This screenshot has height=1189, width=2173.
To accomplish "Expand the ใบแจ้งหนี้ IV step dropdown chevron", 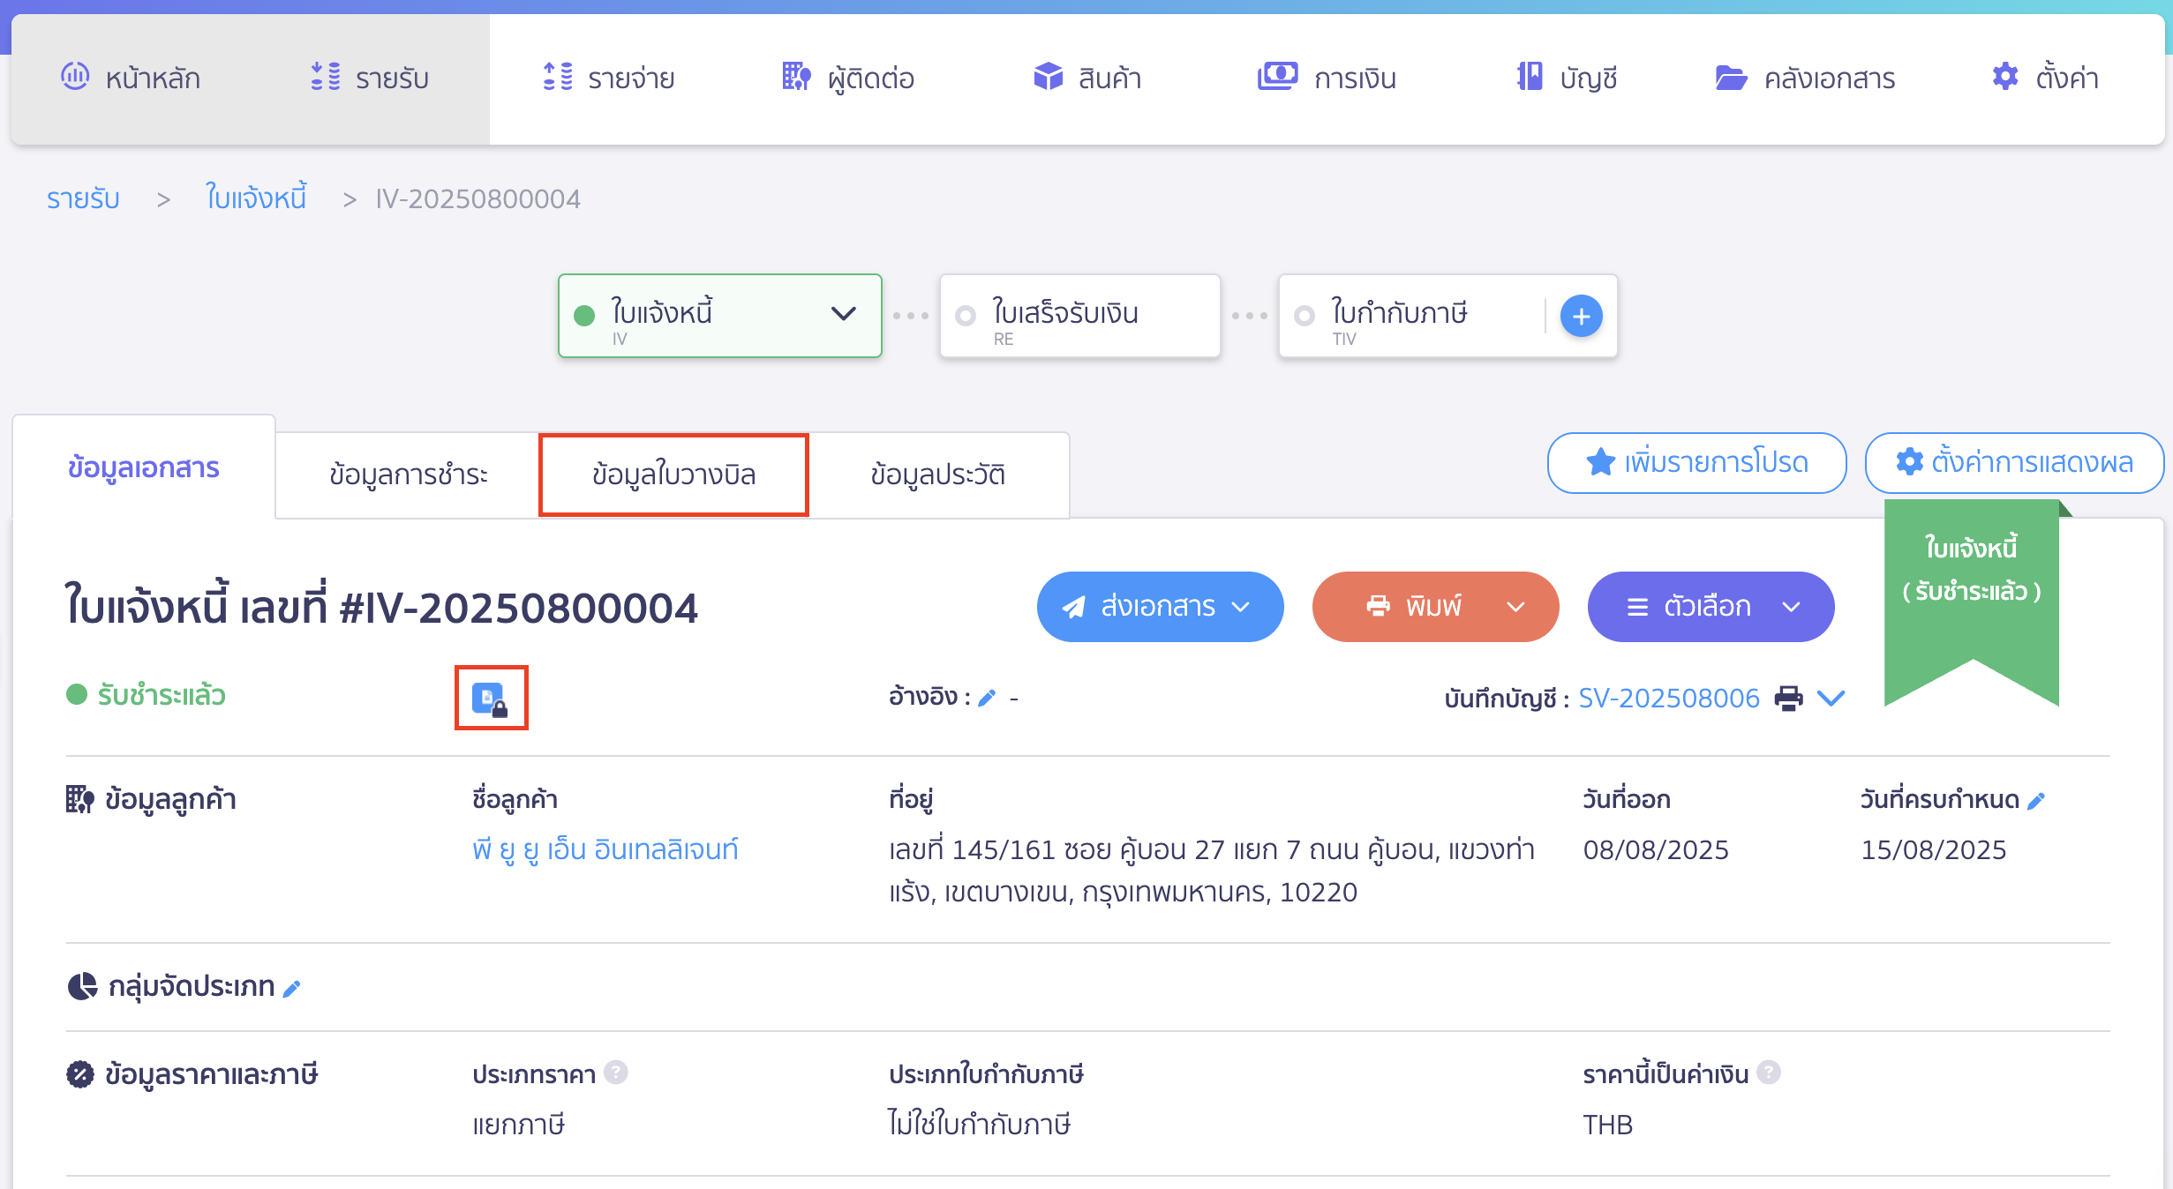I will tap(844, 314).
